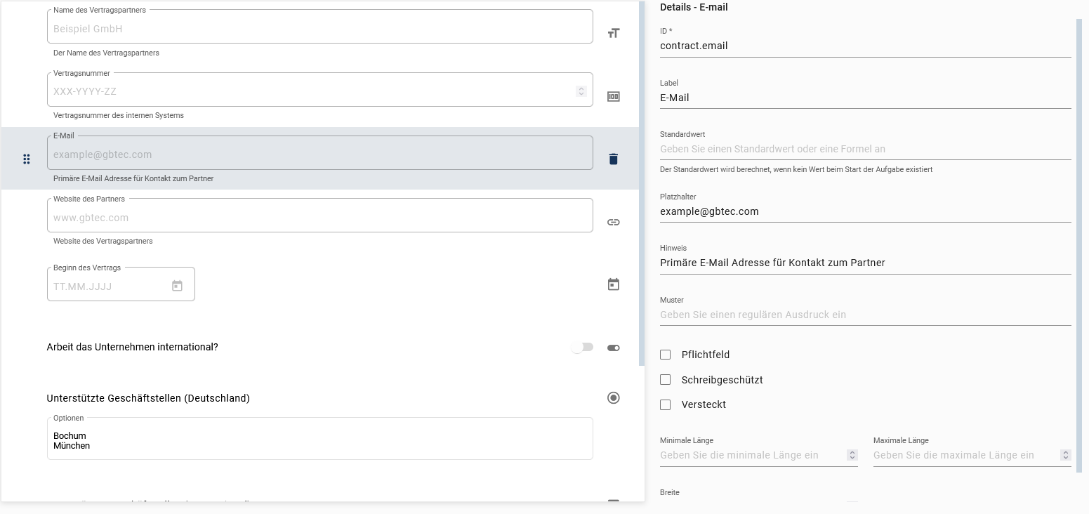Screen dimensions: 1089x514
Task: Click the Optionen box with Bochum and München
Action: [320, 440]
